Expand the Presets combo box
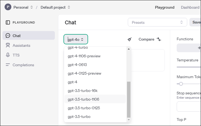Screen dimensions: 201x126 coord(157,22)
